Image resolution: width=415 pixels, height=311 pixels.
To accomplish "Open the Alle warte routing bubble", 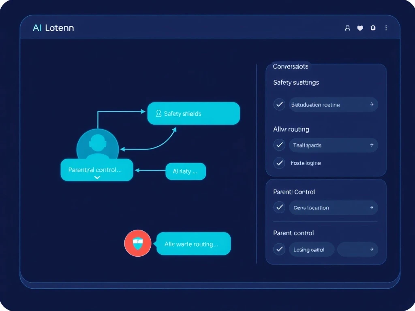I will (193, 244).
